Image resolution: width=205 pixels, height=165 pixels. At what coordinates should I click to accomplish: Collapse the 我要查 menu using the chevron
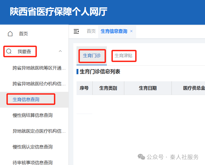60,51
